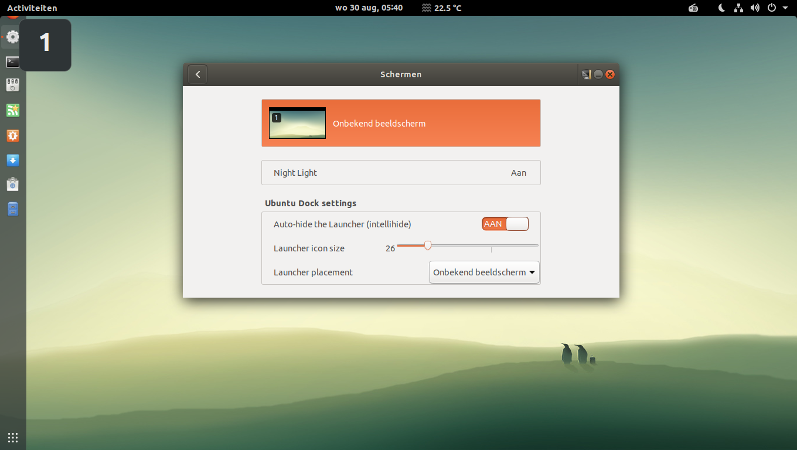This screenshot has width=797, height=450.
Task: Open the clock and calendar menu
Action: [369, 8]
